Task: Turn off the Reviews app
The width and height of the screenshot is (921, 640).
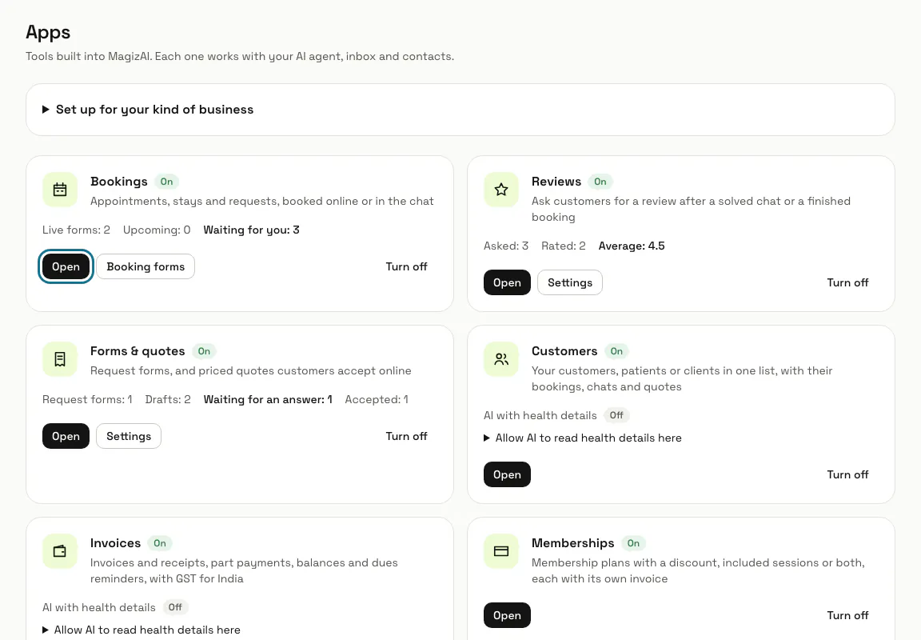Action: pos(847,282)
